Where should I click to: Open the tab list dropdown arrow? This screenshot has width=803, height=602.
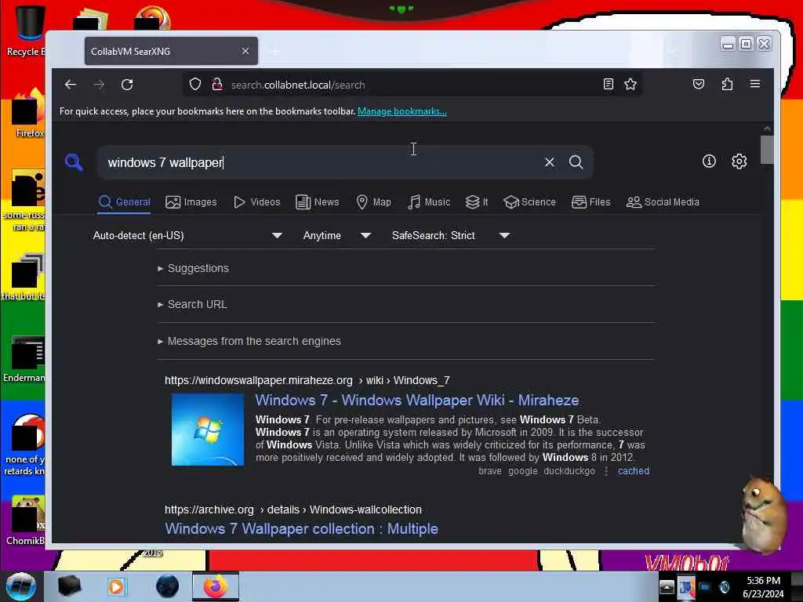point(672,51)
